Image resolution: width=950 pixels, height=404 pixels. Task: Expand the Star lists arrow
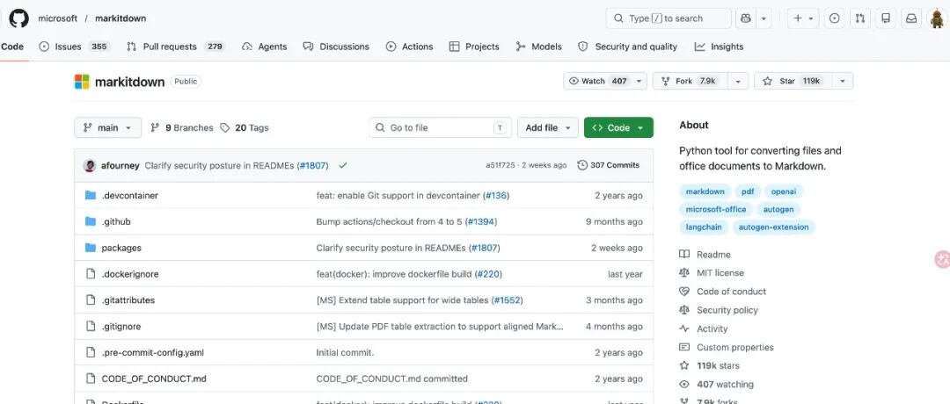coord(842,81)
